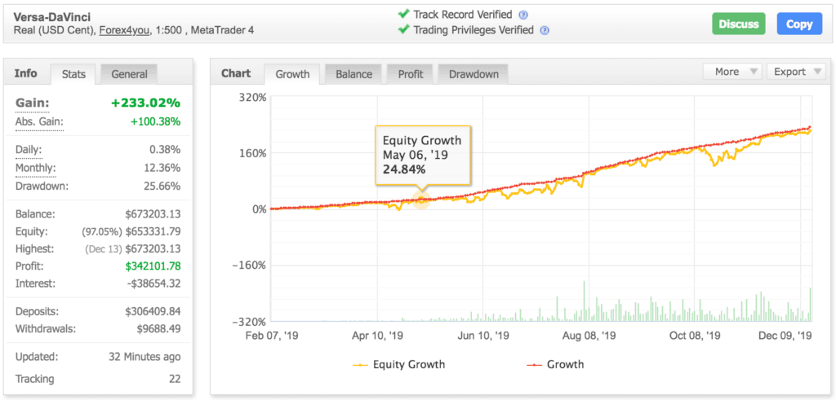
Task: Expand the Export dropdown
Action: pyautogui.click(x=796, y=72)
